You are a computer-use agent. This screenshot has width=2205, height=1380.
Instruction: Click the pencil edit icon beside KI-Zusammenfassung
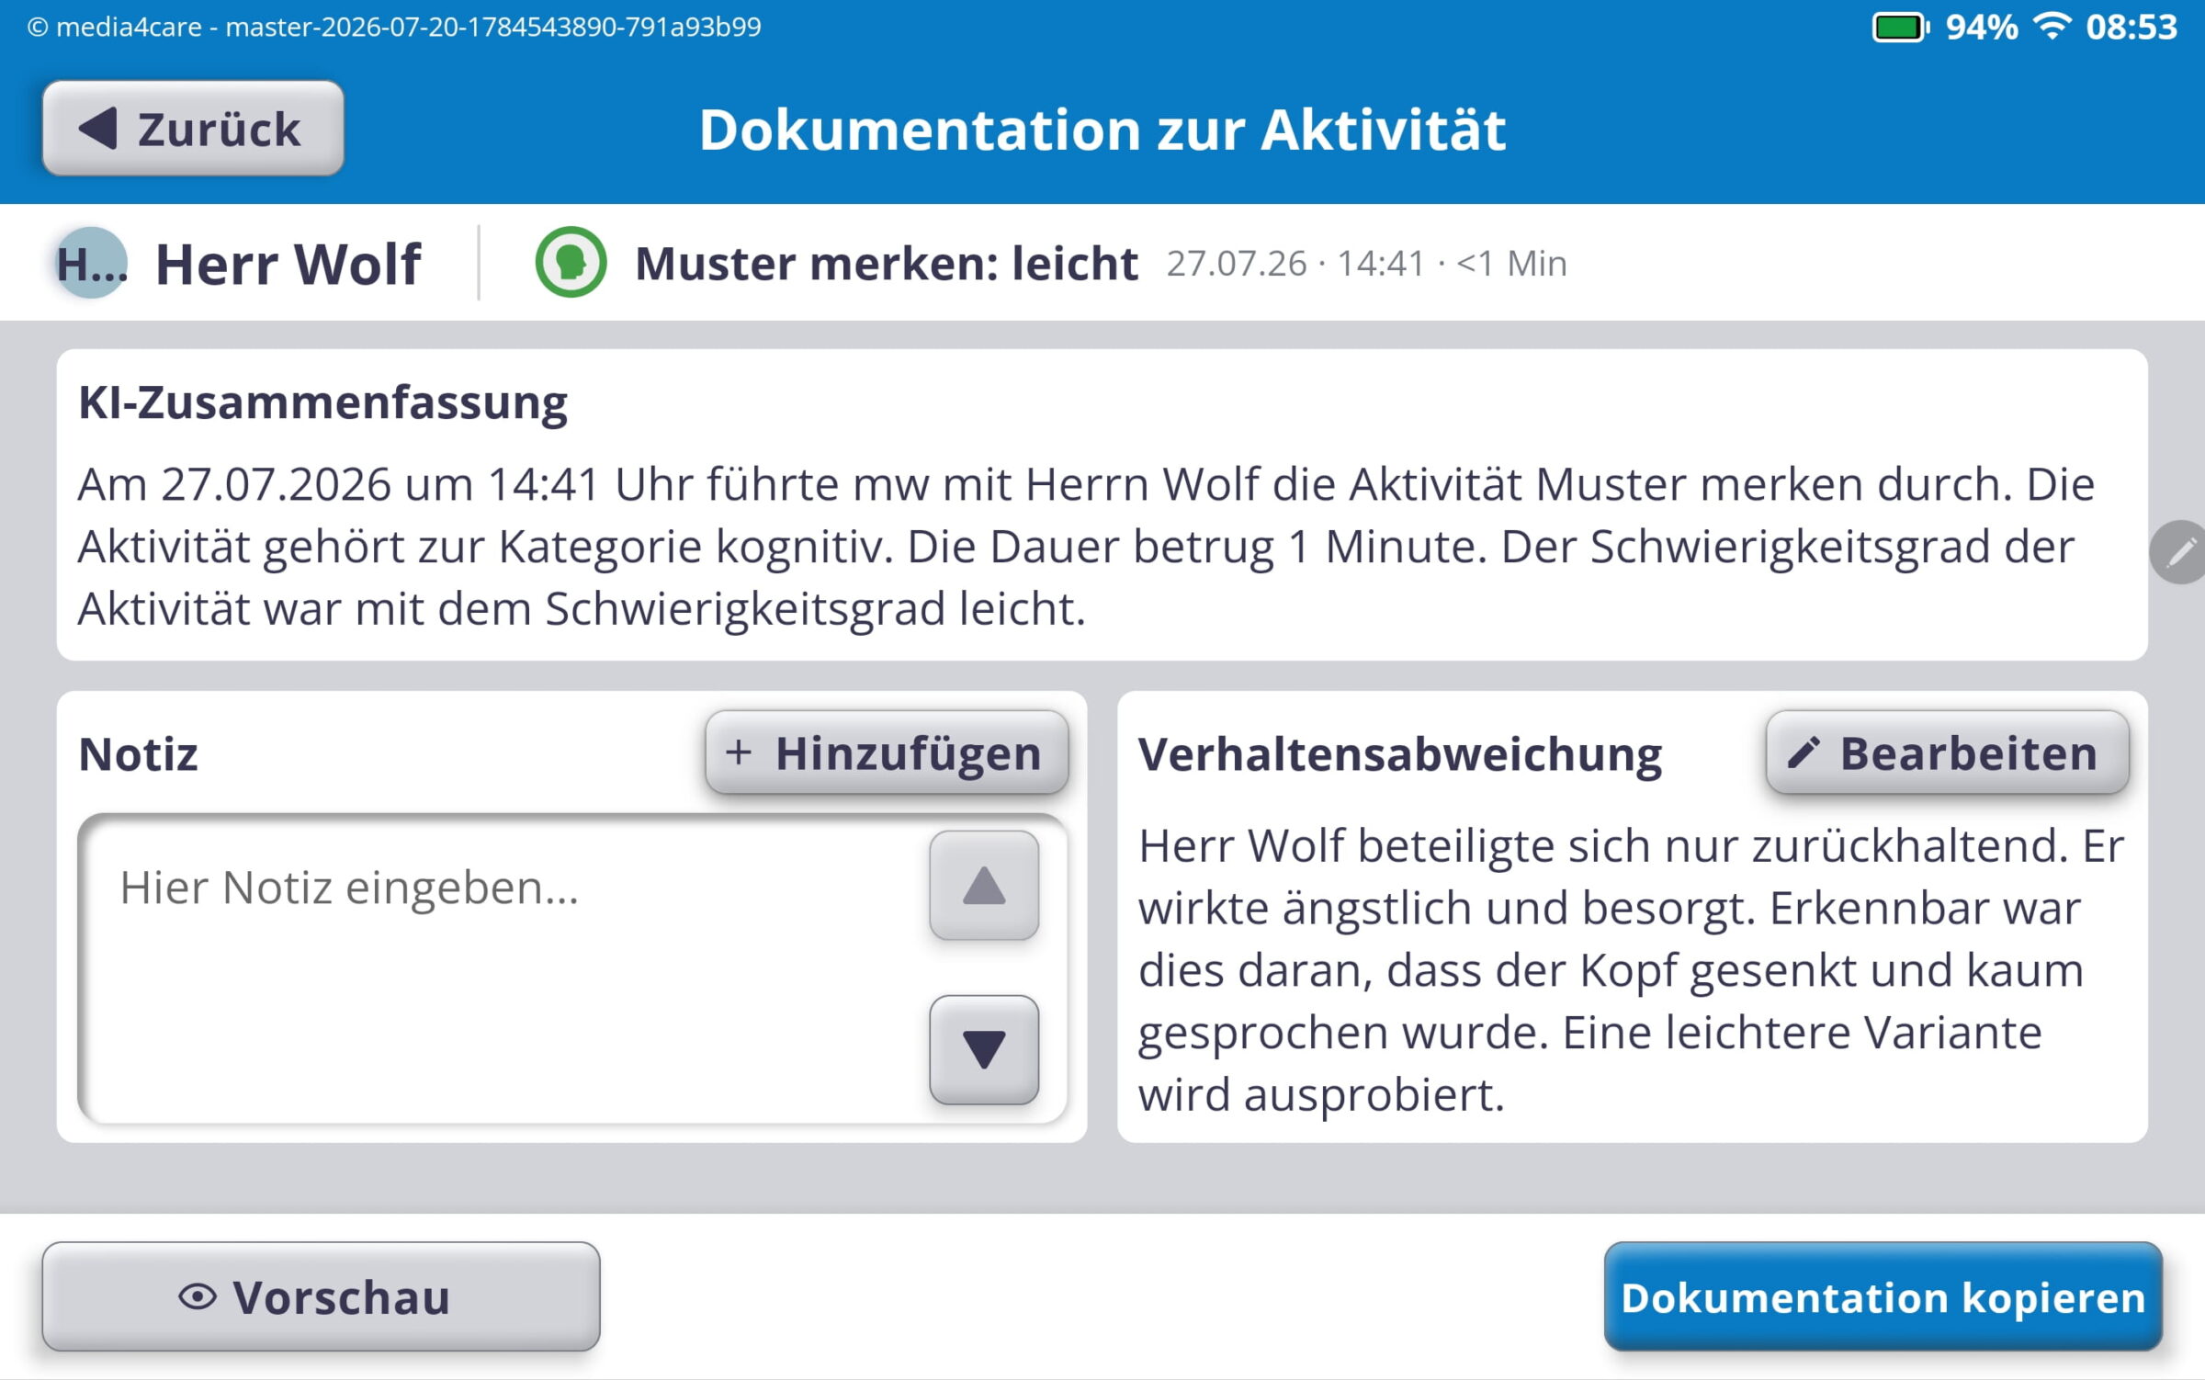(2179, 552)
